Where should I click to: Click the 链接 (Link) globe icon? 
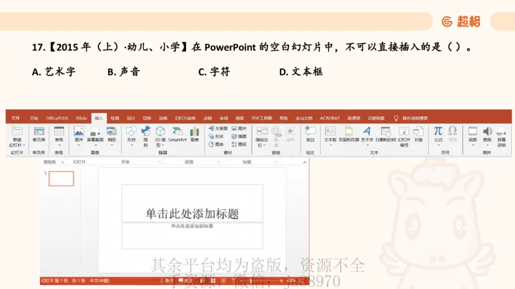pyautogui.click(x=276, y=132)
